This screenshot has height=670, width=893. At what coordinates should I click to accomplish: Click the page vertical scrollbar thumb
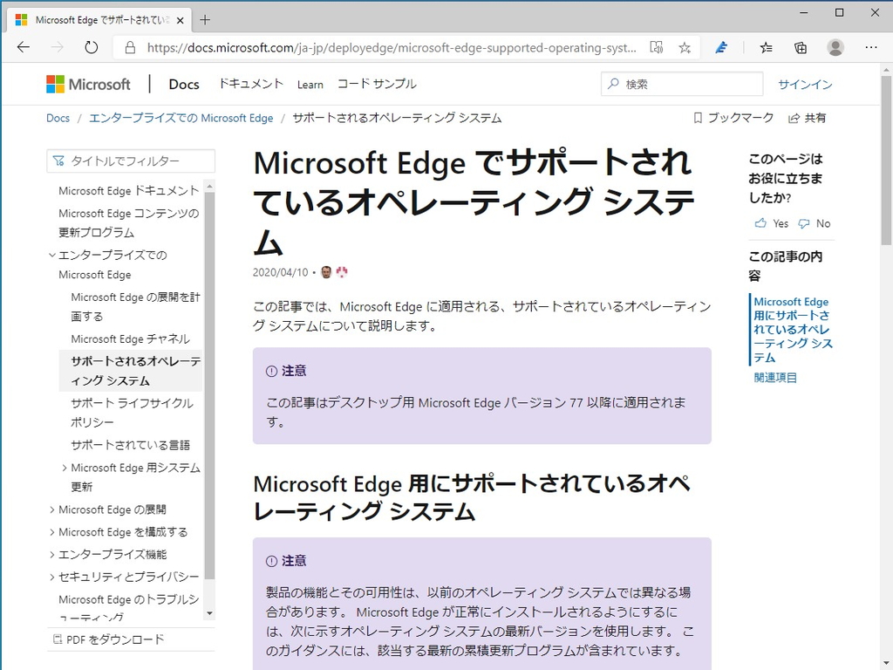tap(886, 161)
